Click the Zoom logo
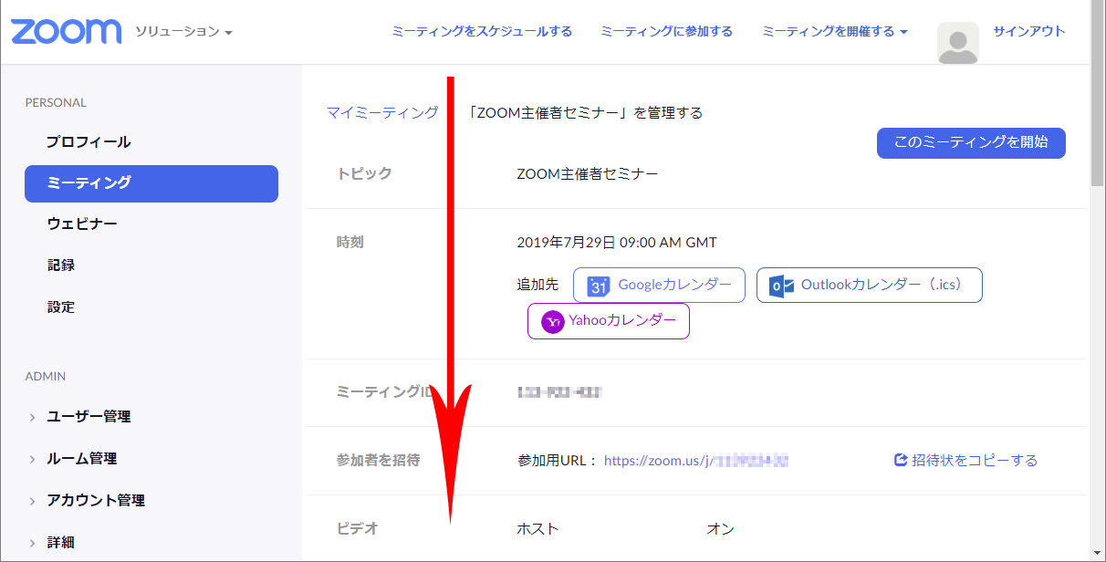 click(66, 31)
